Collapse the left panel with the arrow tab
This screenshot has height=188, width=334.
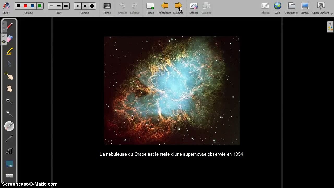tap(4, 36)
